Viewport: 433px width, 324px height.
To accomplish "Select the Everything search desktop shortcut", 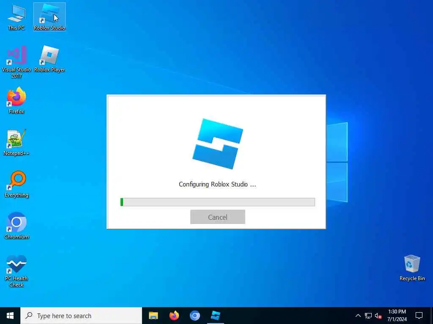I will tap(16, 184).
